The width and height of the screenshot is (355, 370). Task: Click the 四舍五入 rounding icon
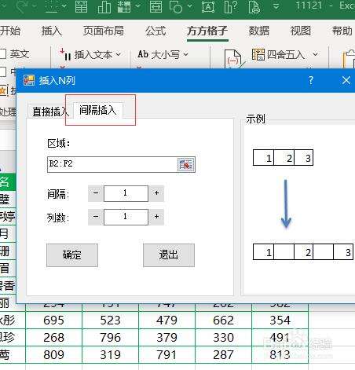tap(258, 54)
